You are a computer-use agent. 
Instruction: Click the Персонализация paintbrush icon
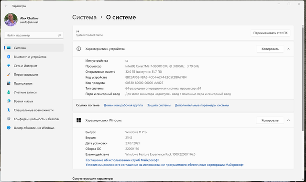[x=9, y=75]
